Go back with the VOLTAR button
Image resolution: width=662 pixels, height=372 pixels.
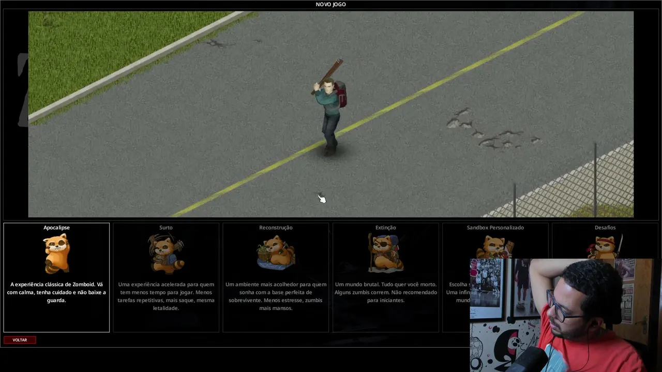click(x=20, y=340)
